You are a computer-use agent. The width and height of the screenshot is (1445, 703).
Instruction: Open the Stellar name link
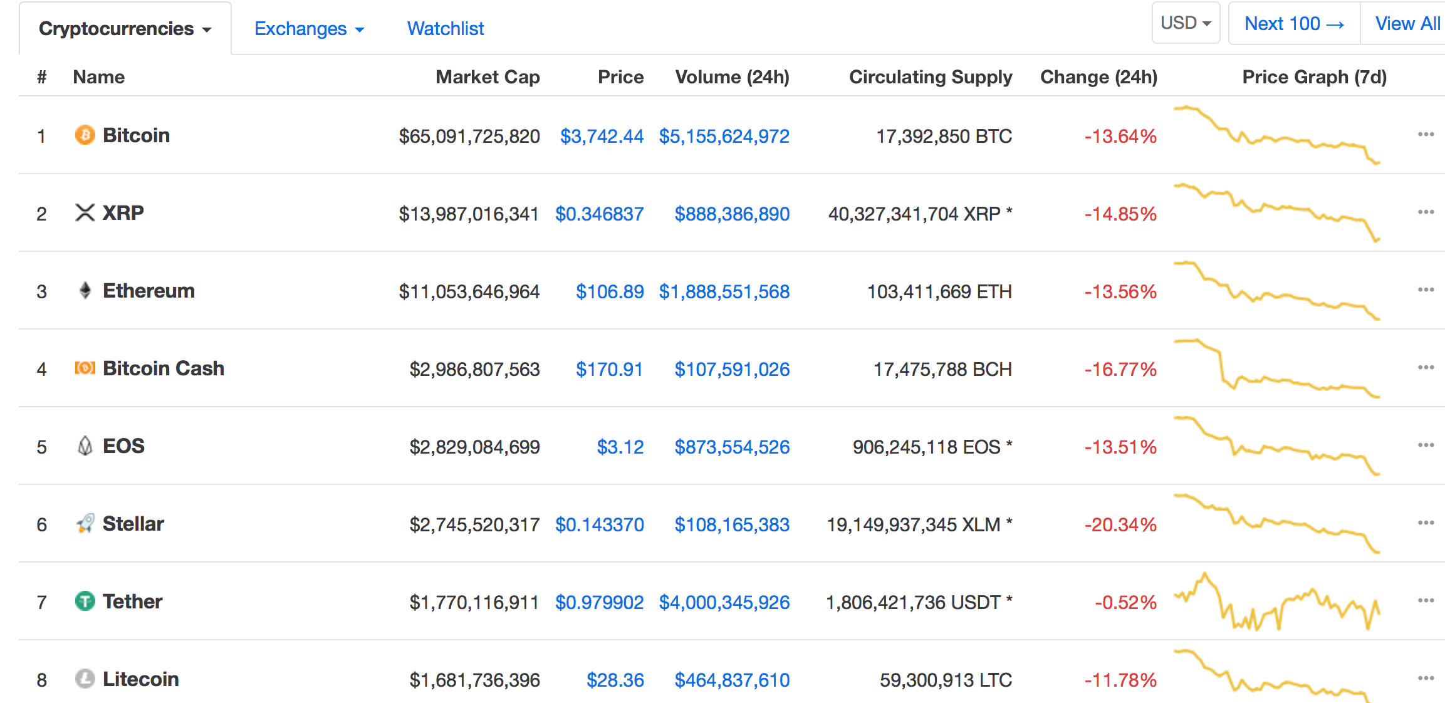pyautogui.click(x=133, y=524)
